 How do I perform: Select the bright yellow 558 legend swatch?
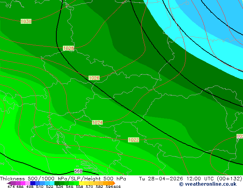[81, 183]
